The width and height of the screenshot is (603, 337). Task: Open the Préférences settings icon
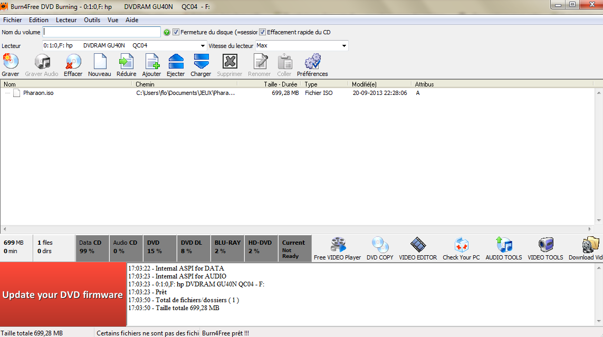[x=313, y=62]
